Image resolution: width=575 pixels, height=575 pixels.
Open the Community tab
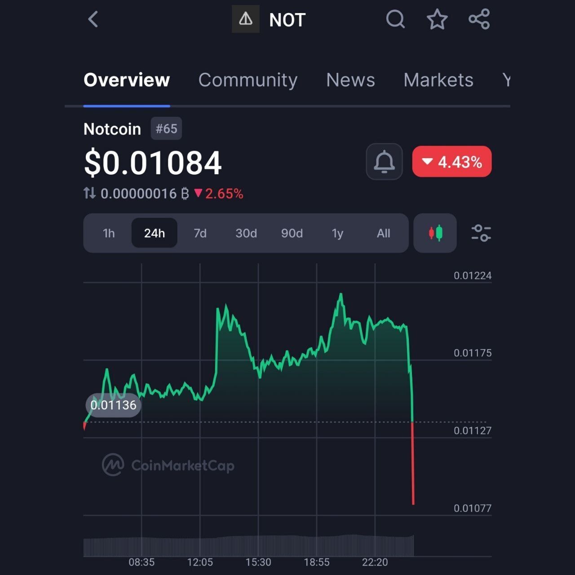(x=248, y=80)
